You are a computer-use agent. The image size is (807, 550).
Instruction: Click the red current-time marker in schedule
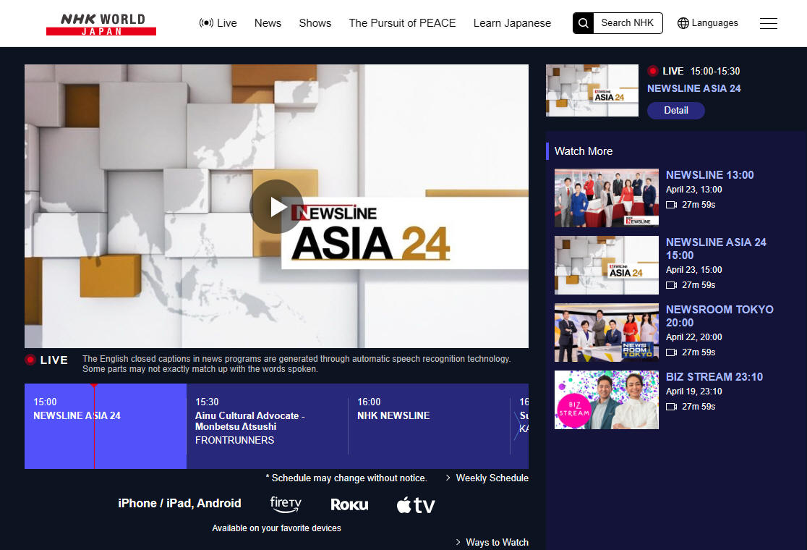click(94, 426)
